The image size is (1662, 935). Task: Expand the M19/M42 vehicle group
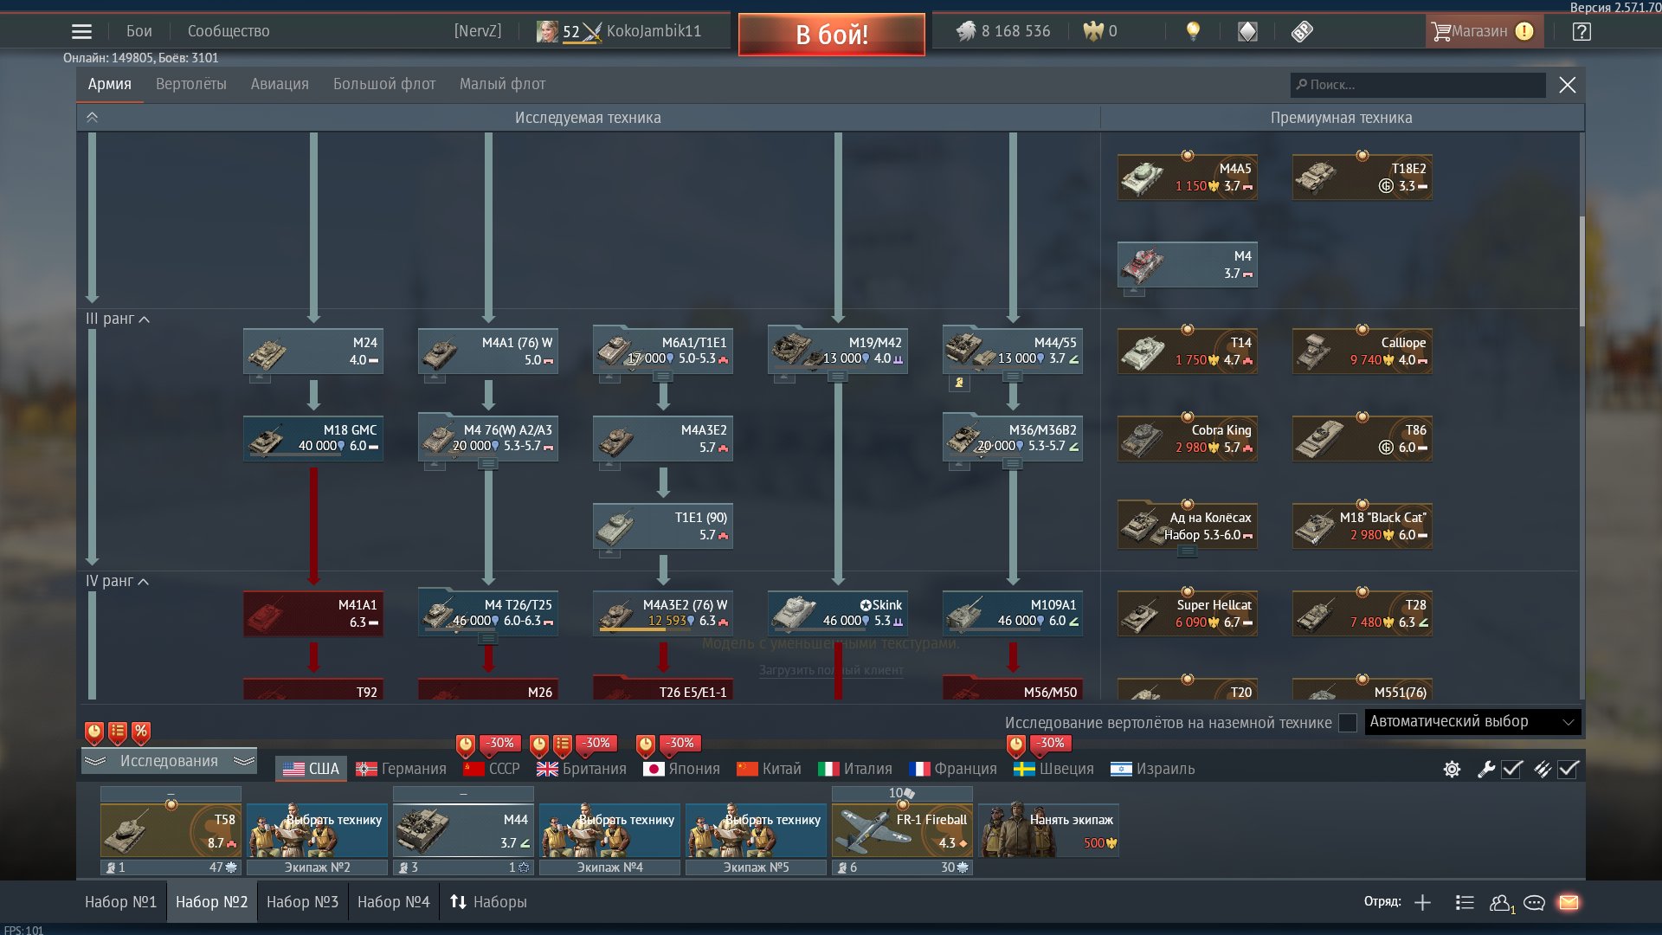click(837, 377)
